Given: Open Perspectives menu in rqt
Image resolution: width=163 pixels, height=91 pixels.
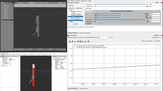Looking at the screenshot, I should click(84, 1).
